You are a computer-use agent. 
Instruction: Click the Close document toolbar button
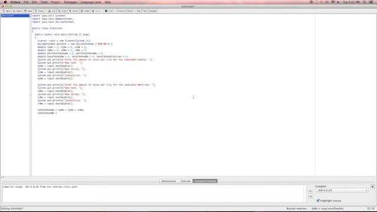tap(39, 11)
